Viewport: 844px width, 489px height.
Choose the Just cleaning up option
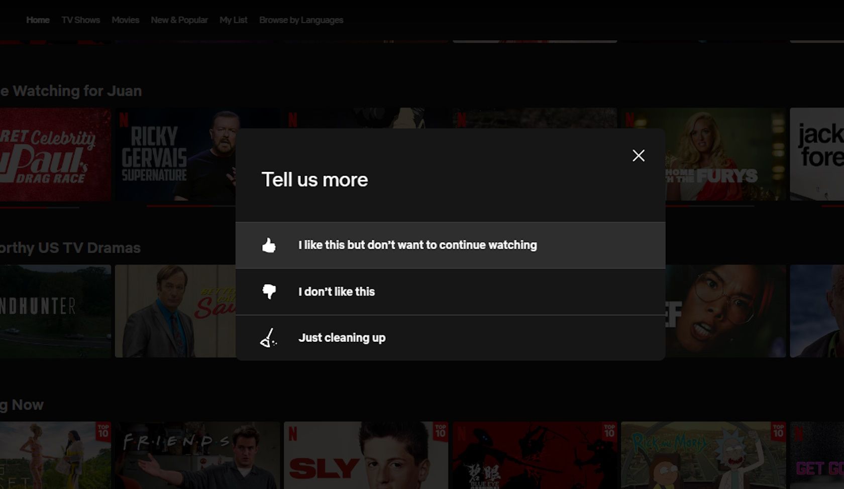pyautogui.click(x=342, y=338)
